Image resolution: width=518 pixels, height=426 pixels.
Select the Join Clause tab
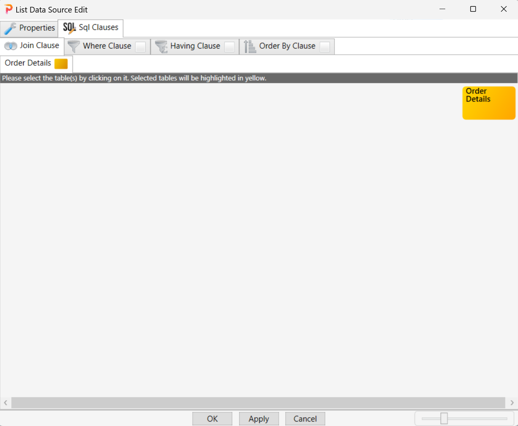(x=32, y=46)
